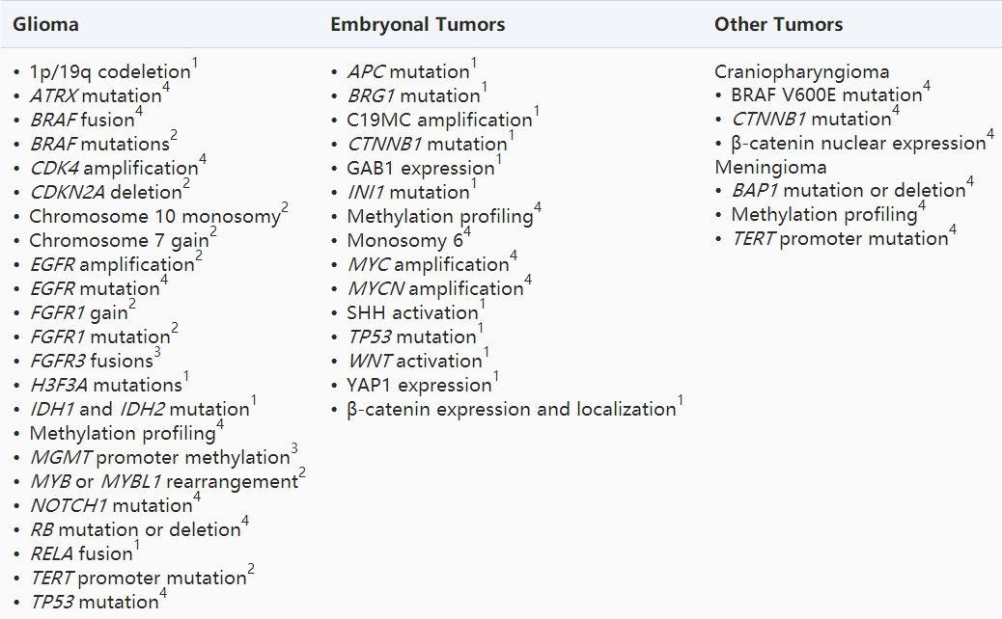
Task: Select the ATRX mutation list item
Action: [x=95, y=96]
